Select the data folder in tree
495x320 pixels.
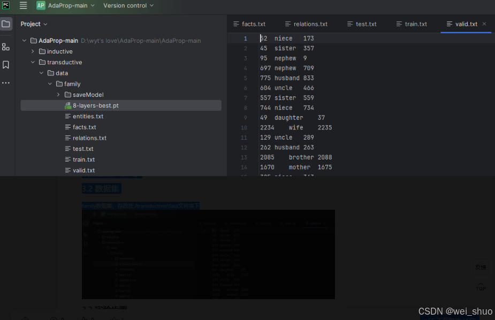click(x=58, y=73)
